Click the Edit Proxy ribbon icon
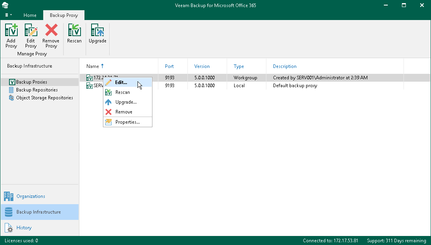Image resolution: width=431 pixels, height=245 pixels. tap(31, 30)
